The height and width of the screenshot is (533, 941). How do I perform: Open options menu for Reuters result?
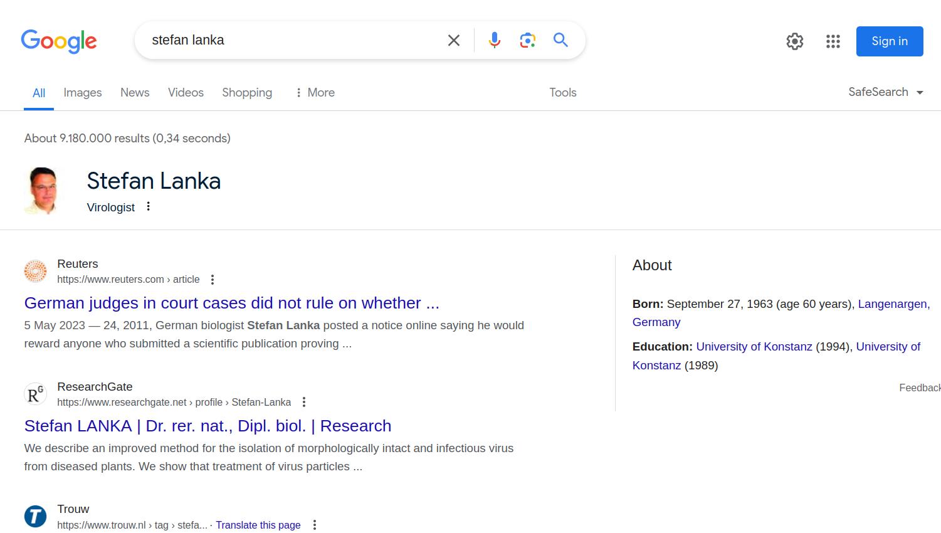point(213,280)
